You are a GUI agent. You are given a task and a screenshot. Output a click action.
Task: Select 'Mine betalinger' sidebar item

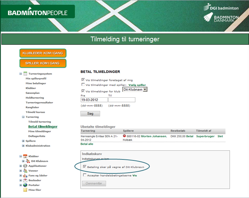click(x=36, y=83)
